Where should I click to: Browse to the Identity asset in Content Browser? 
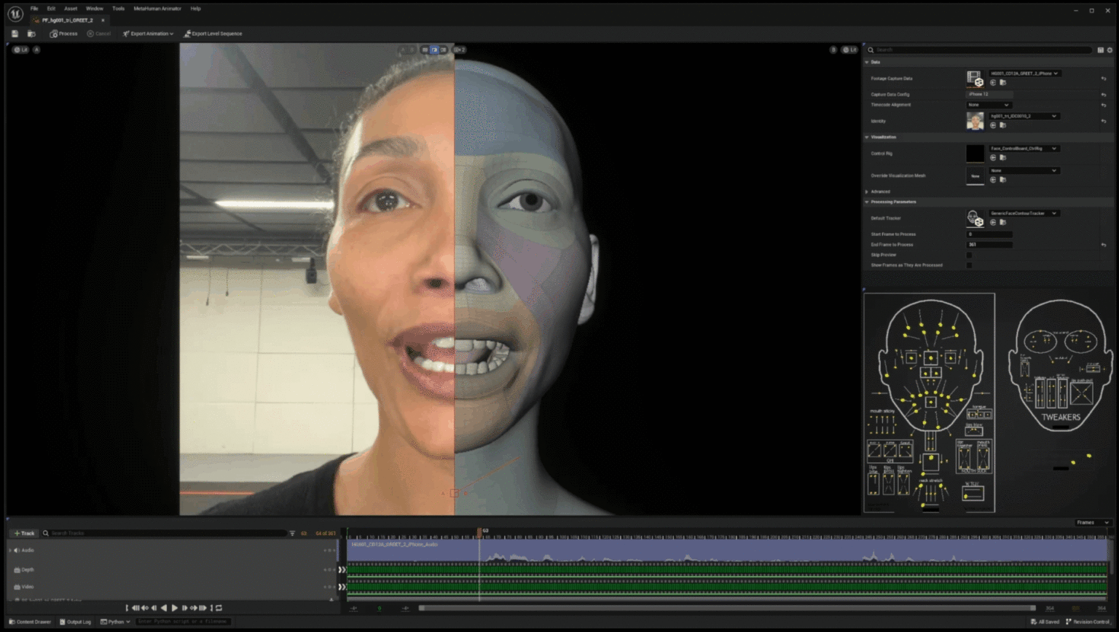tap(1002, 125)
